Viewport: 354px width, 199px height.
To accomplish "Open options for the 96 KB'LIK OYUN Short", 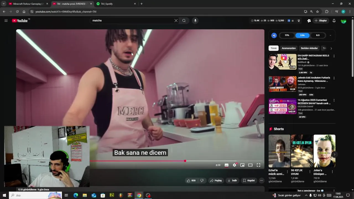I will (310, 172).
